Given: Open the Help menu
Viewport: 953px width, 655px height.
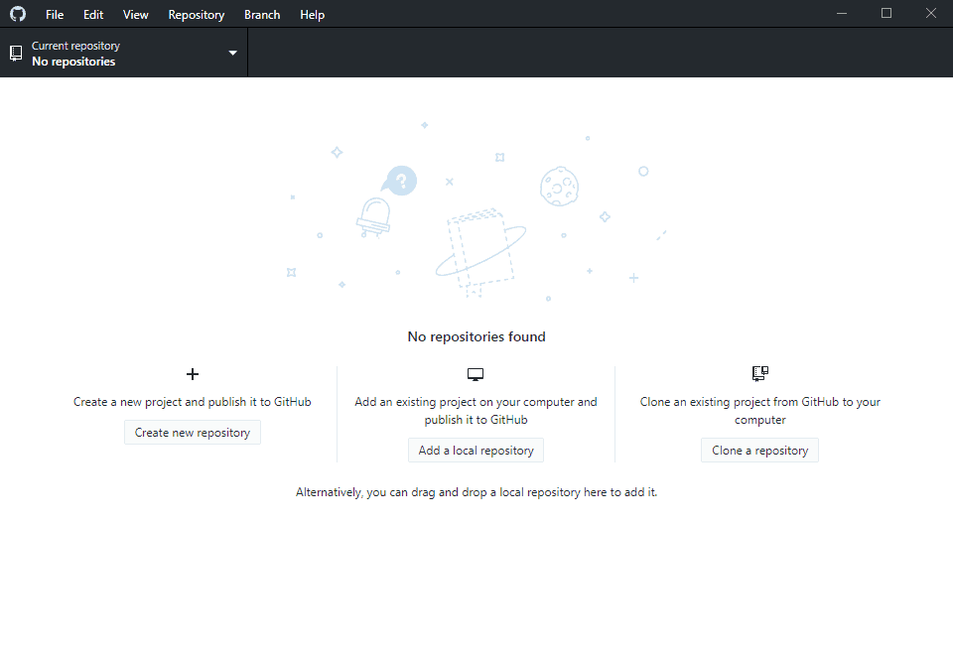Looking at the screenshot, I should click(x=312, y=14).
